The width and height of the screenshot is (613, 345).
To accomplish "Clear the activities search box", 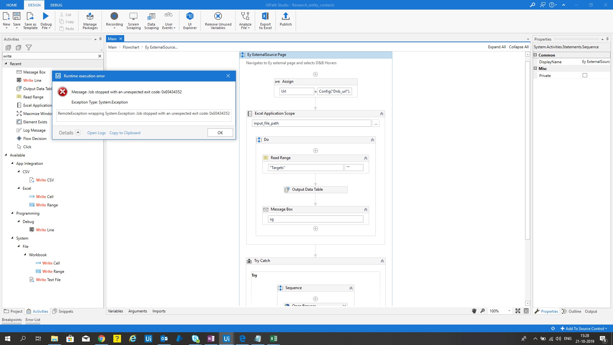I will pyautogui.click(x=100, y=56).
